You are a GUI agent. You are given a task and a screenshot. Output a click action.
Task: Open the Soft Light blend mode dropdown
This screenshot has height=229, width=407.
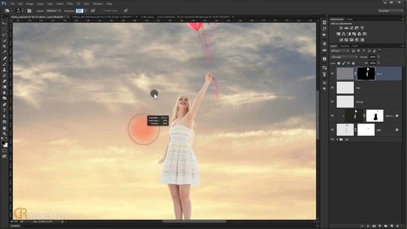point(344,57)
